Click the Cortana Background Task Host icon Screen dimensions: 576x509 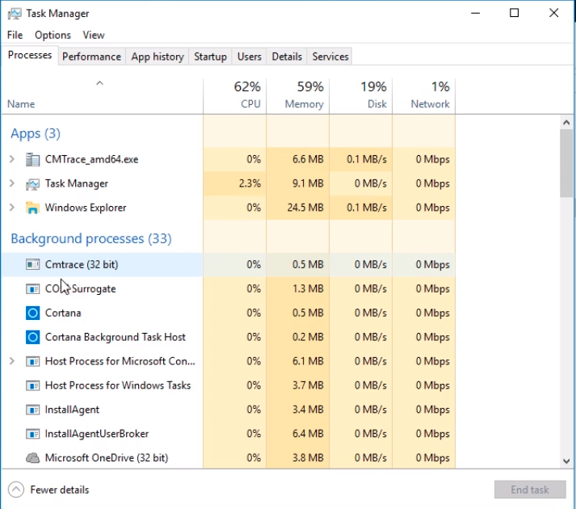pos(32,337)
